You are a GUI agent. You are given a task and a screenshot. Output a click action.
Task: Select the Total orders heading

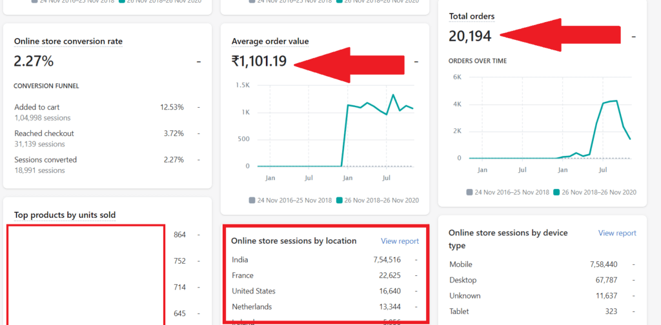[471, 16]
